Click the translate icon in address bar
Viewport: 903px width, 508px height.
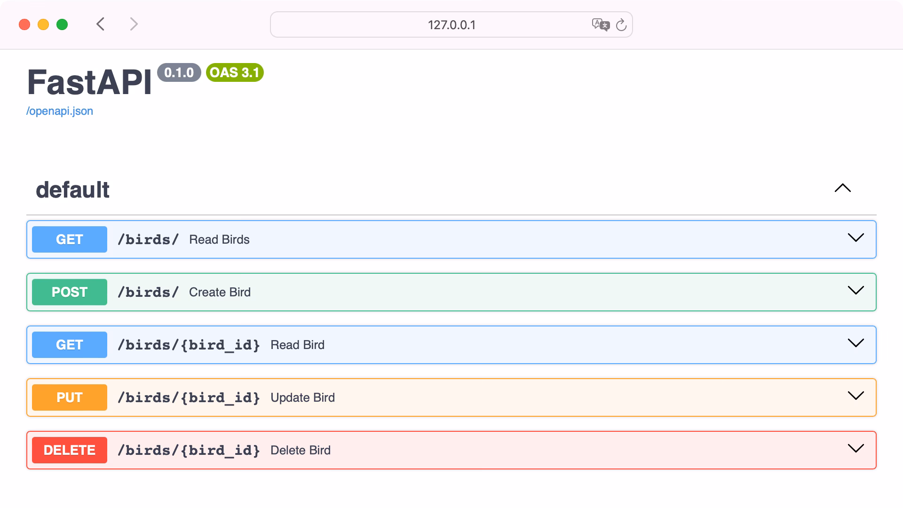click(x=601, y=24)
